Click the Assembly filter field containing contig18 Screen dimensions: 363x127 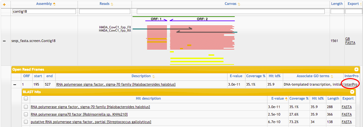[x=44, y=11]
